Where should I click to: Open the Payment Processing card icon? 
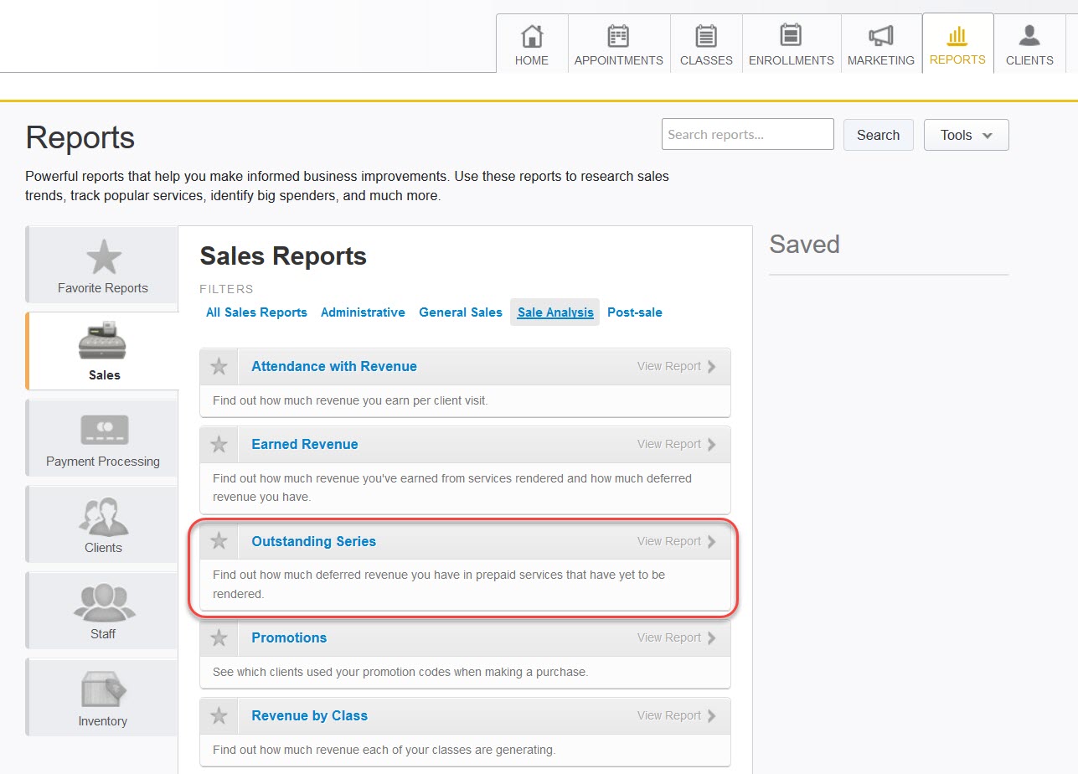coord(102,428)
